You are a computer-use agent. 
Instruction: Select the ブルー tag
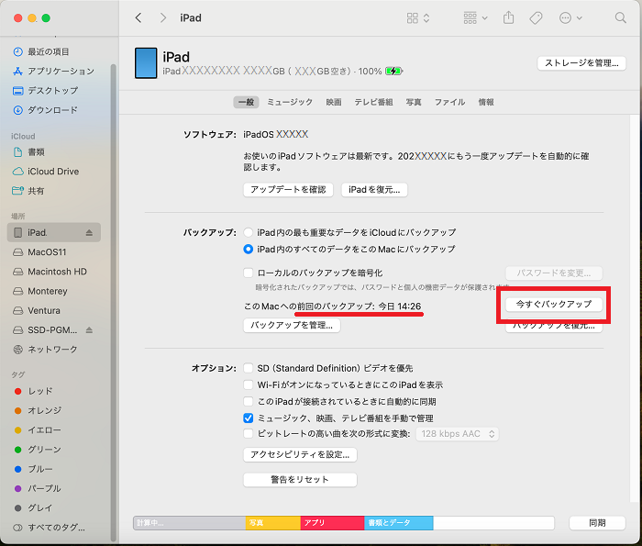(33, 469)
